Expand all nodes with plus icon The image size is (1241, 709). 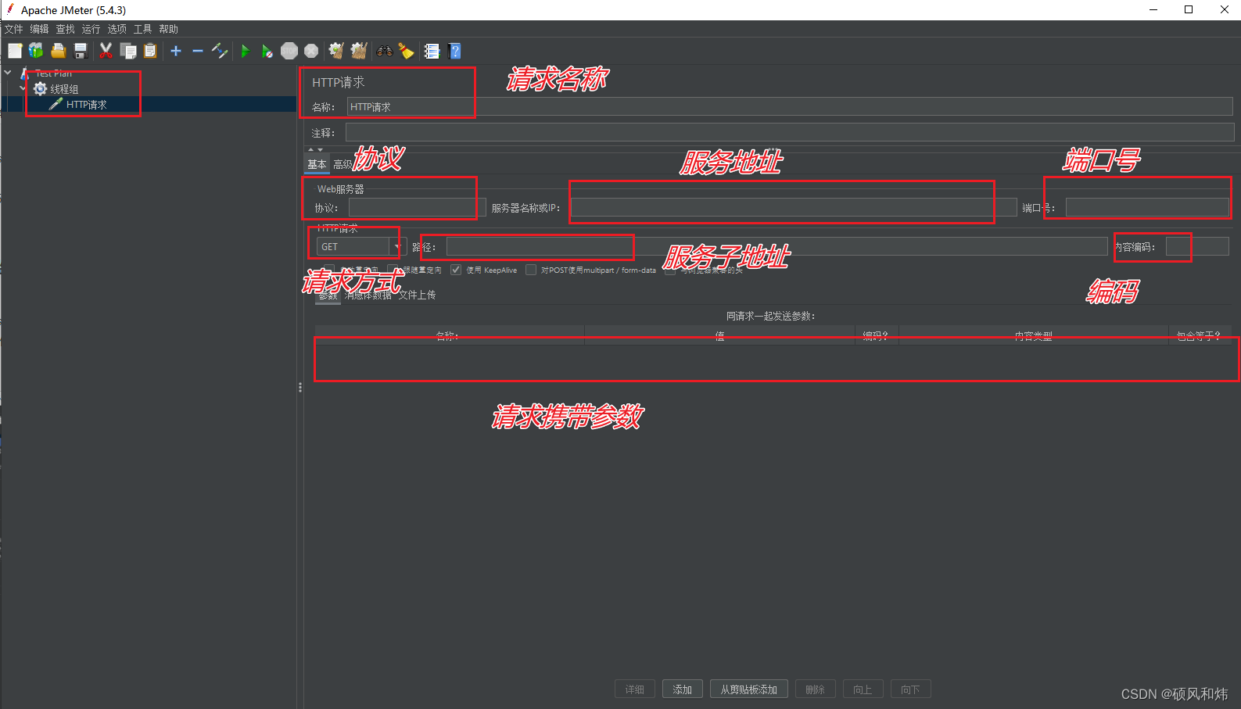pyautogui.click(x=176, y=51)
